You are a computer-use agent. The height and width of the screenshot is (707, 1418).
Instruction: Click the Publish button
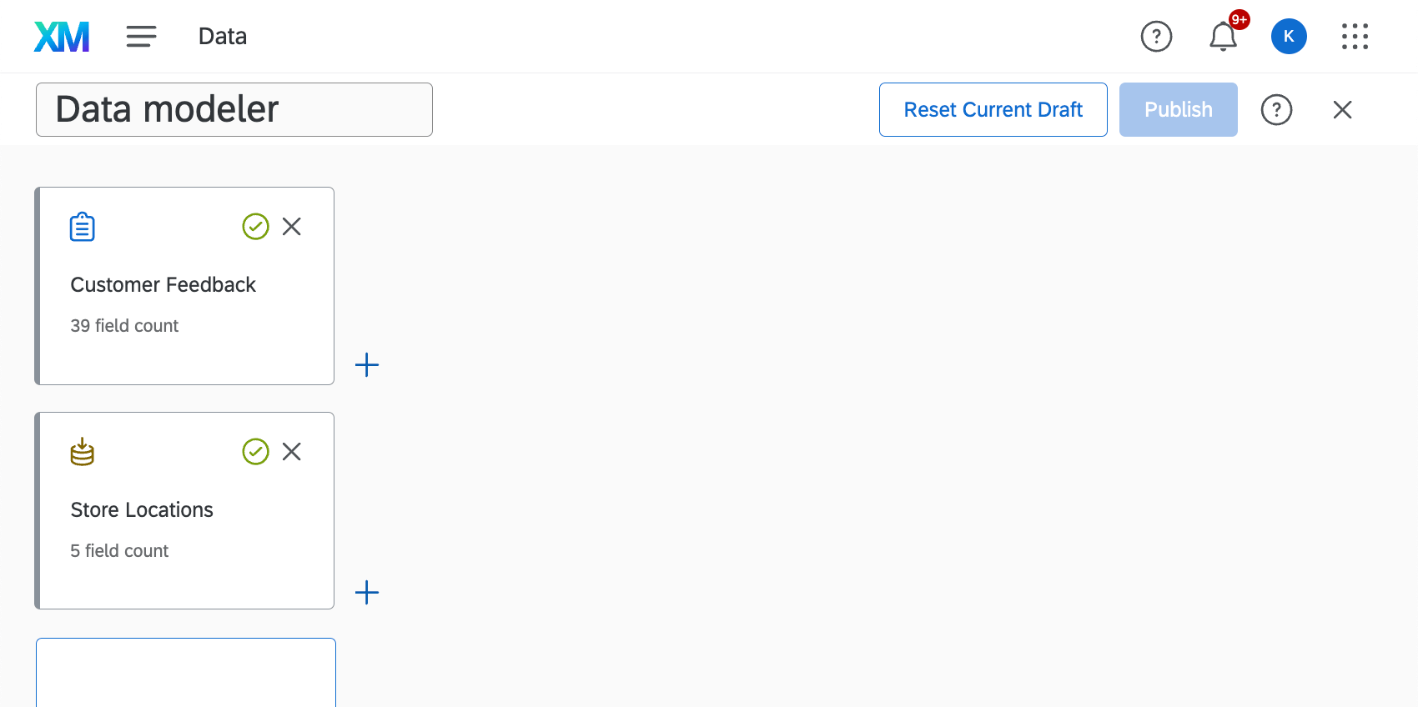1178,109
